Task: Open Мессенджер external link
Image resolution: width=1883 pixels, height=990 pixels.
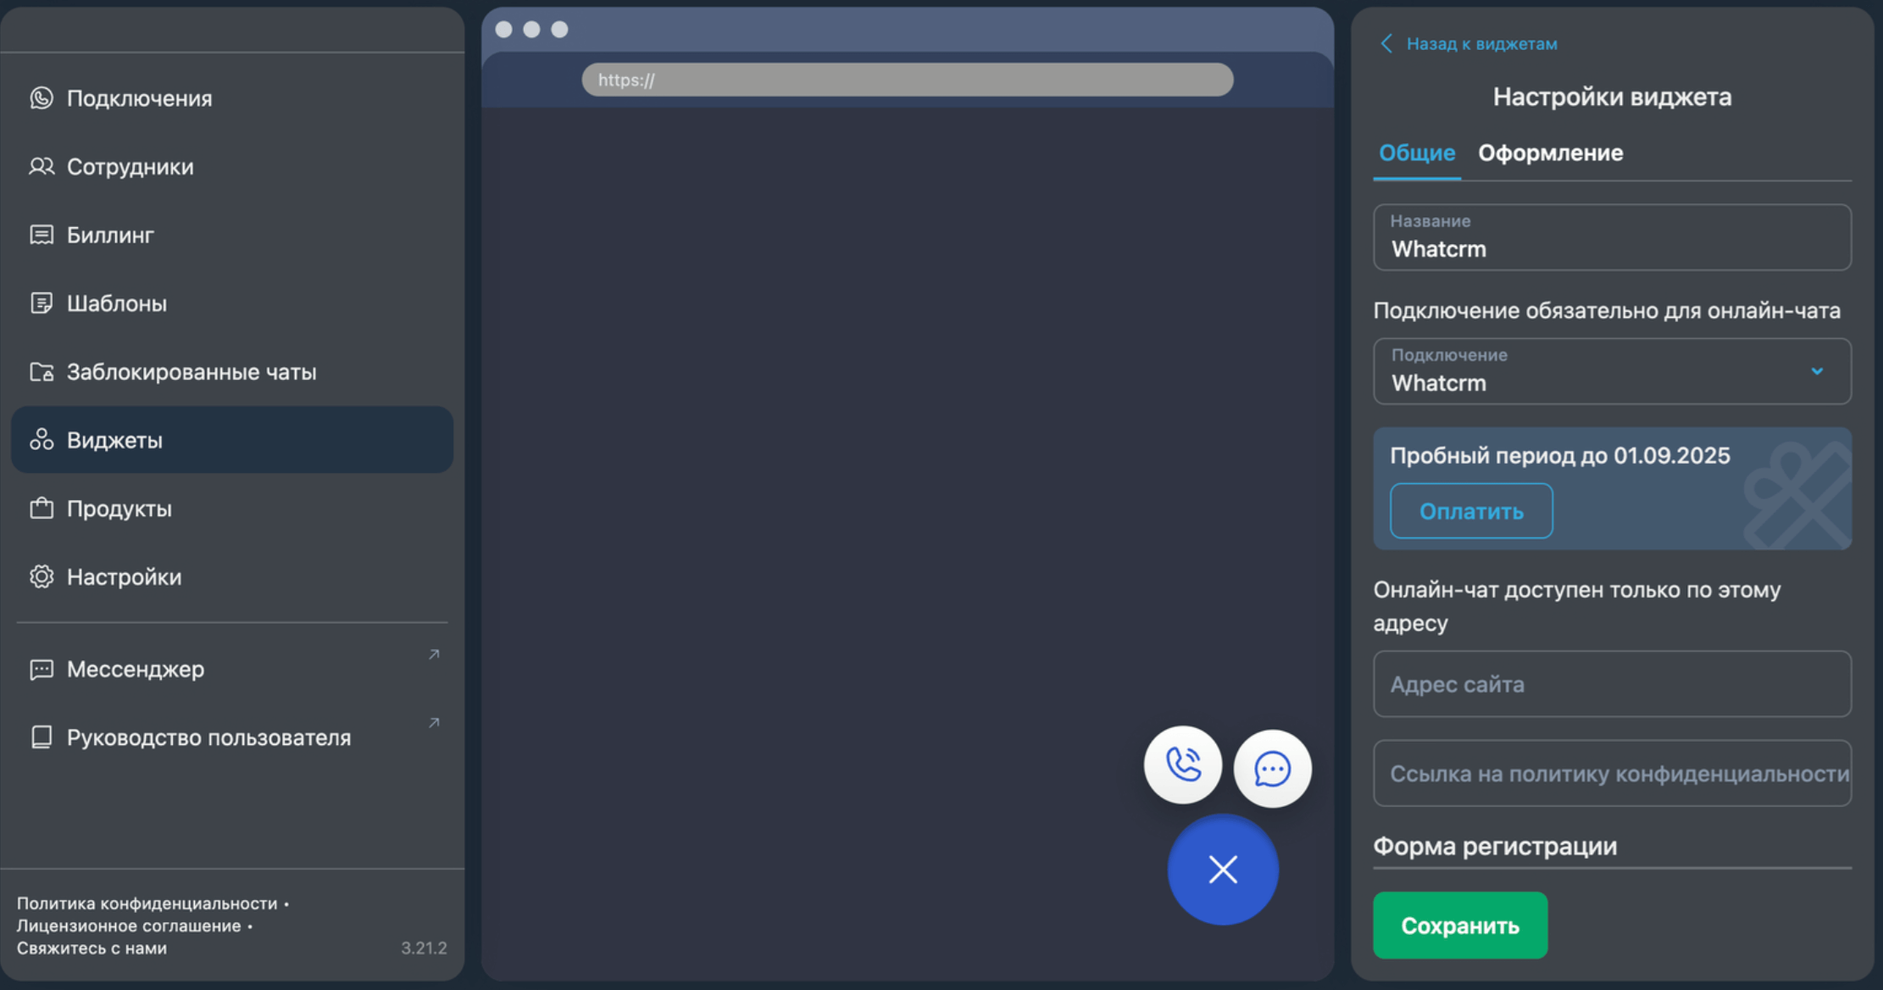Action: (x=136, y=670)
